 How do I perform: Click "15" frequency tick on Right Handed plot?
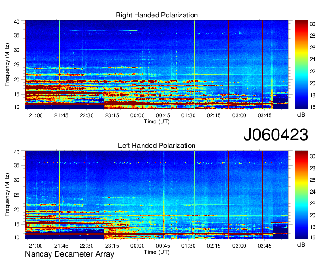pos(17,94)
